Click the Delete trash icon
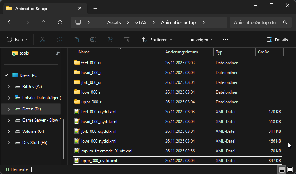The image size is (296, 174). click(x=127, y=40)
